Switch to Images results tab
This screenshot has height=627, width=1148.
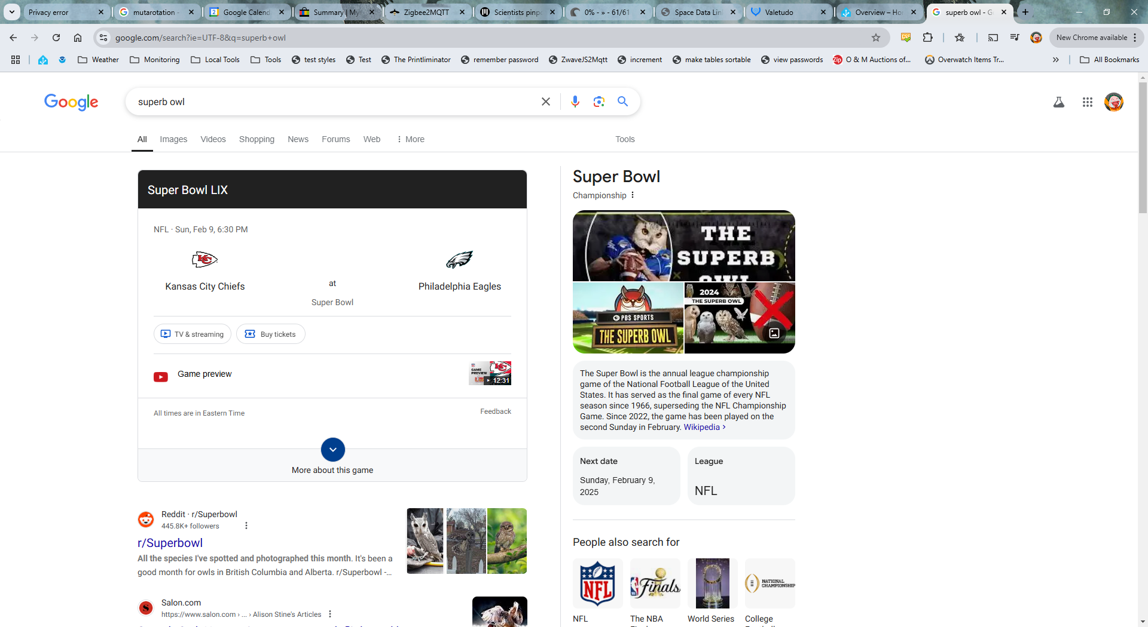click(x=173, y=139)
